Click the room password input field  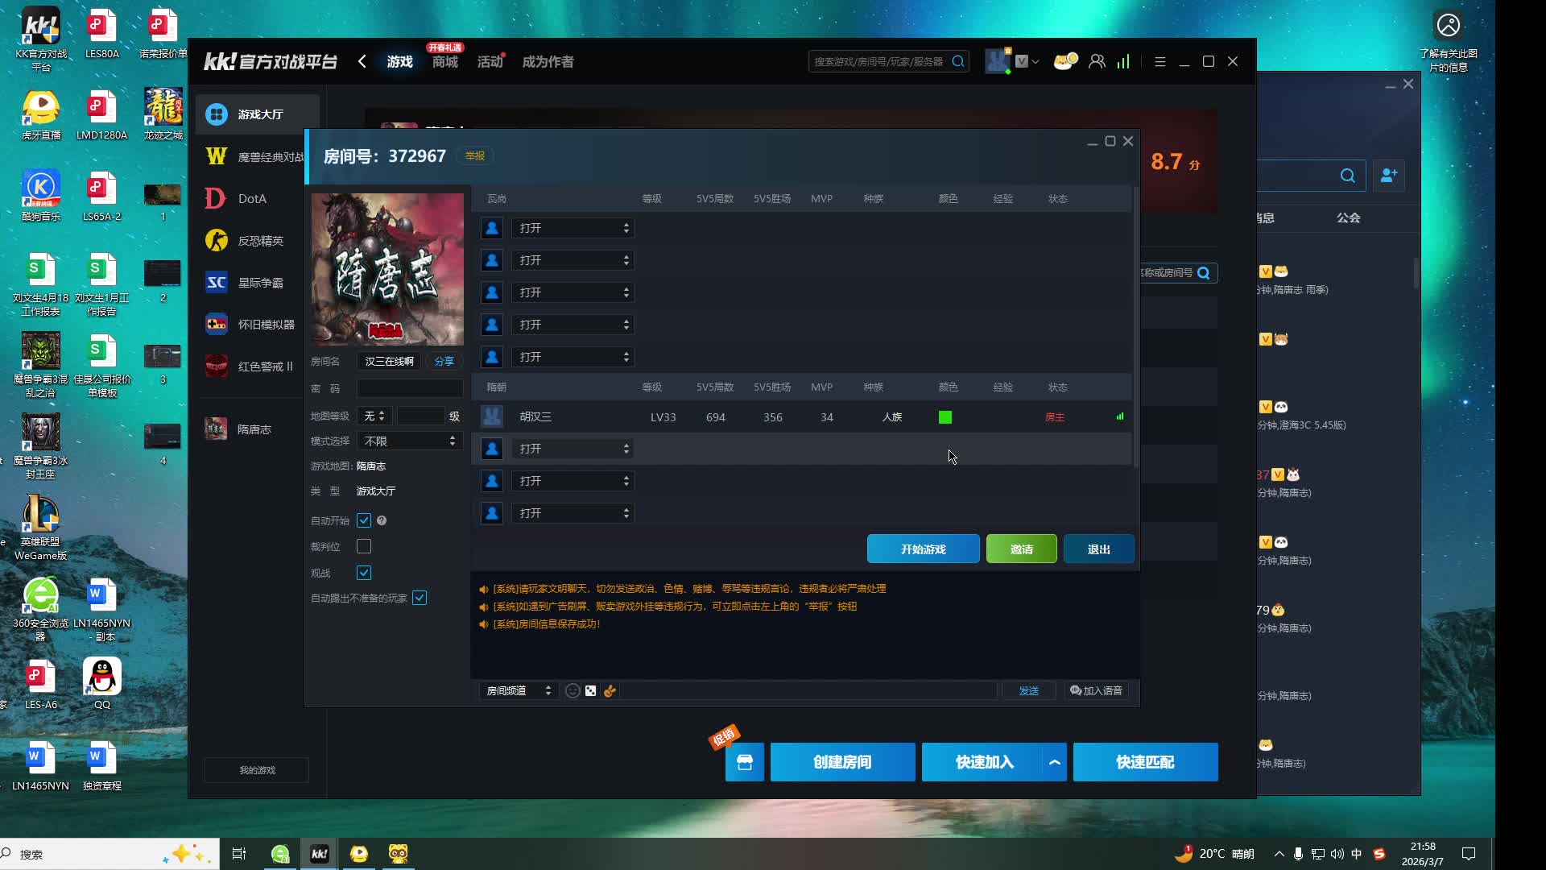point(409,388)
